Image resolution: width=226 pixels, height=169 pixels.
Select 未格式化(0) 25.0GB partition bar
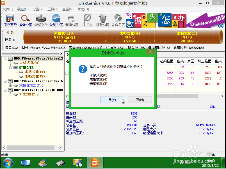pyautogui.click(x=64, y=37)
